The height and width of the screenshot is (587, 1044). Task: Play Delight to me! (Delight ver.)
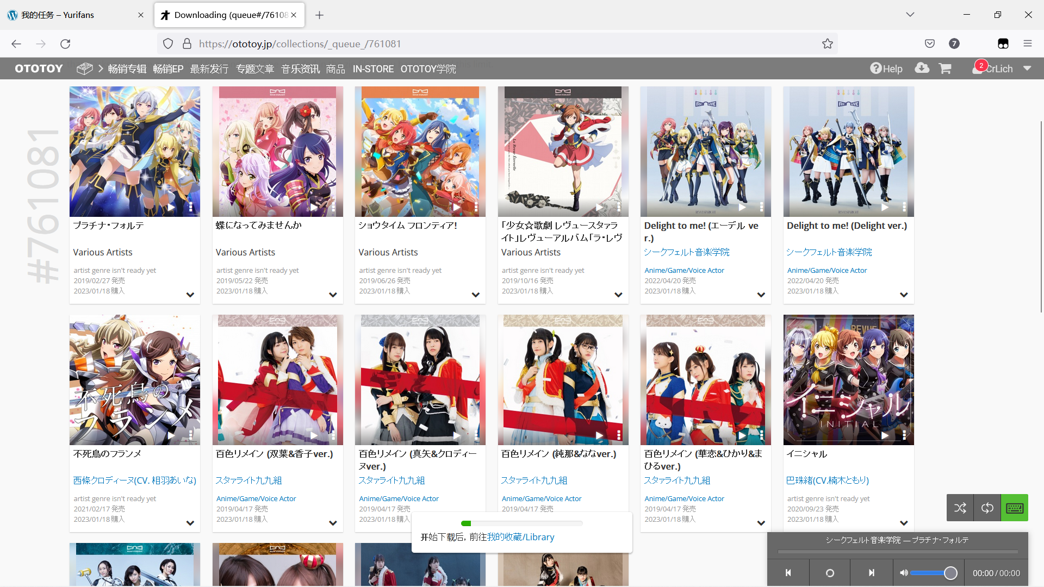click(x=885, y=207)
